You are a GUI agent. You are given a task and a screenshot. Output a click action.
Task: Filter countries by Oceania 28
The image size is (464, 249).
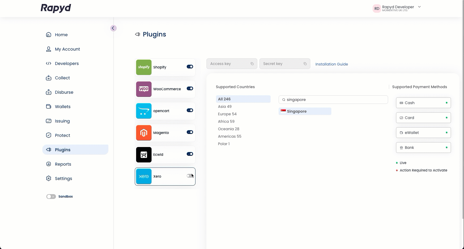[x=229, y=129]
